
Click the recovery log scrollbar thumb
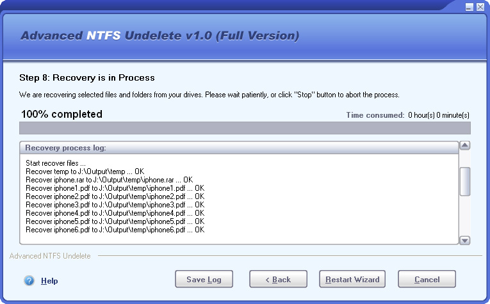(x=466, y=181)
